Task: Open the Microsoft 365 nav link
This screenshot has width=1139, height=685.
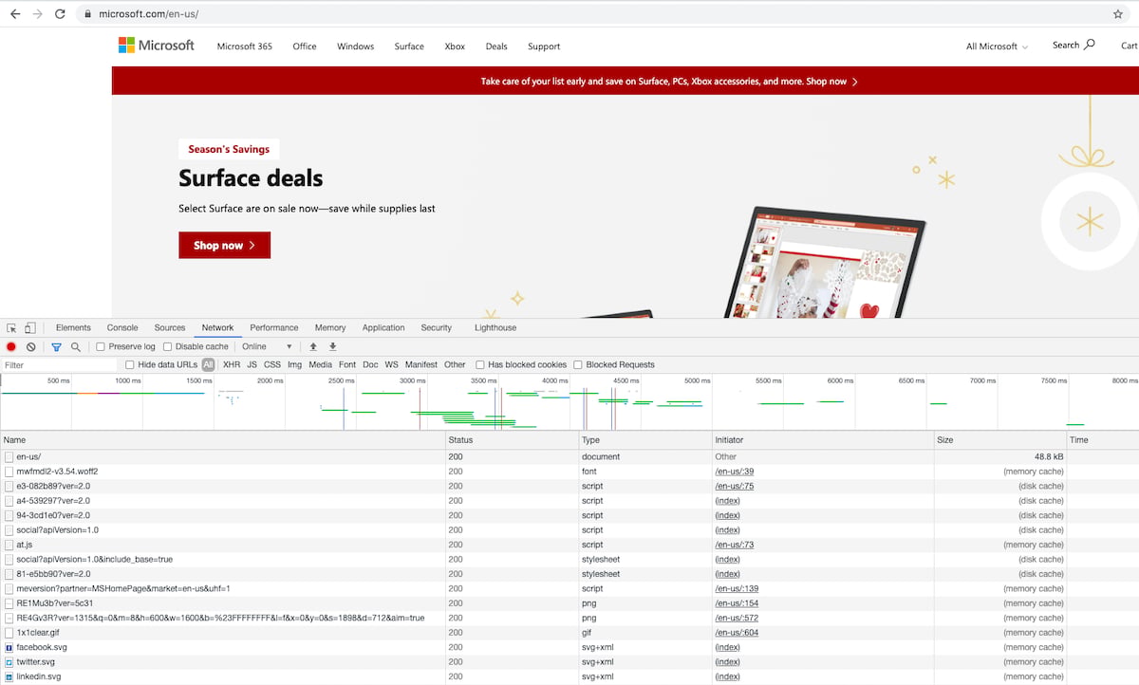Action: [244, 46]
